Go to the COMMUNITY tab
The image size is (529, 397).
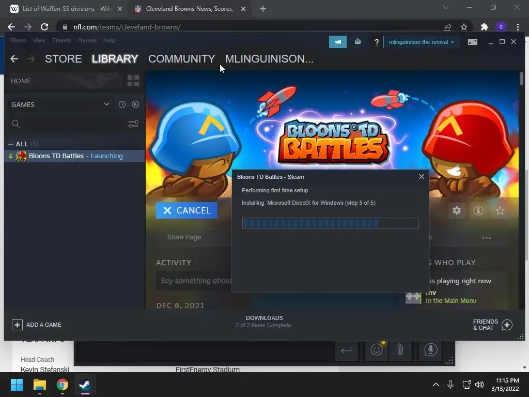(x=181, y=59)
